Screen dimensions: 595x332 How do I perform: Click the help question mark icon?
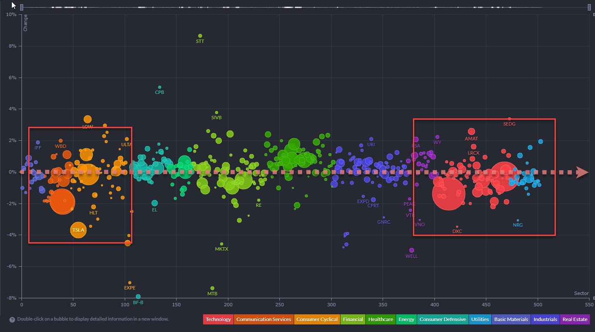point(12,319)
